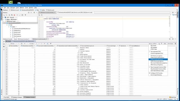180x101 pixels.
Task: Open the Help menu
Action: point(36,8)
